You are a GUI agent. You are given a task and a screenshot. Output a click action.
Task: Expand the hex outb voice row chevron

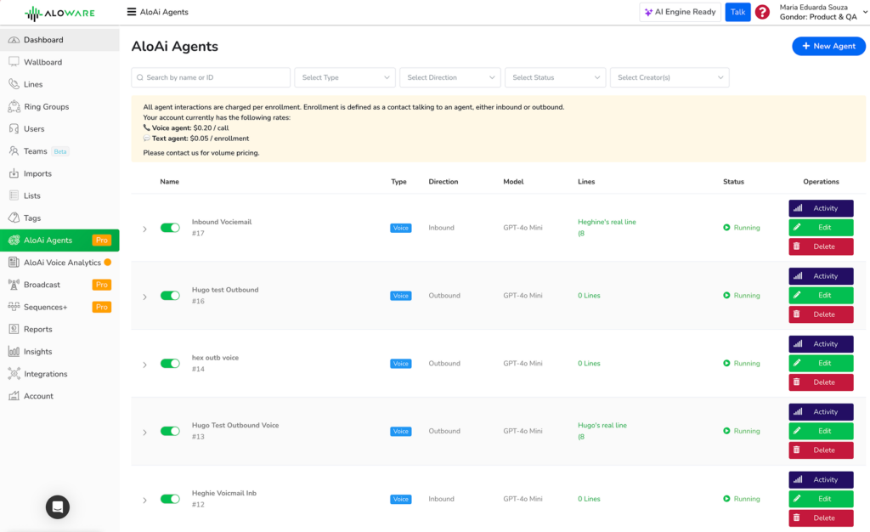pos(144,365)
